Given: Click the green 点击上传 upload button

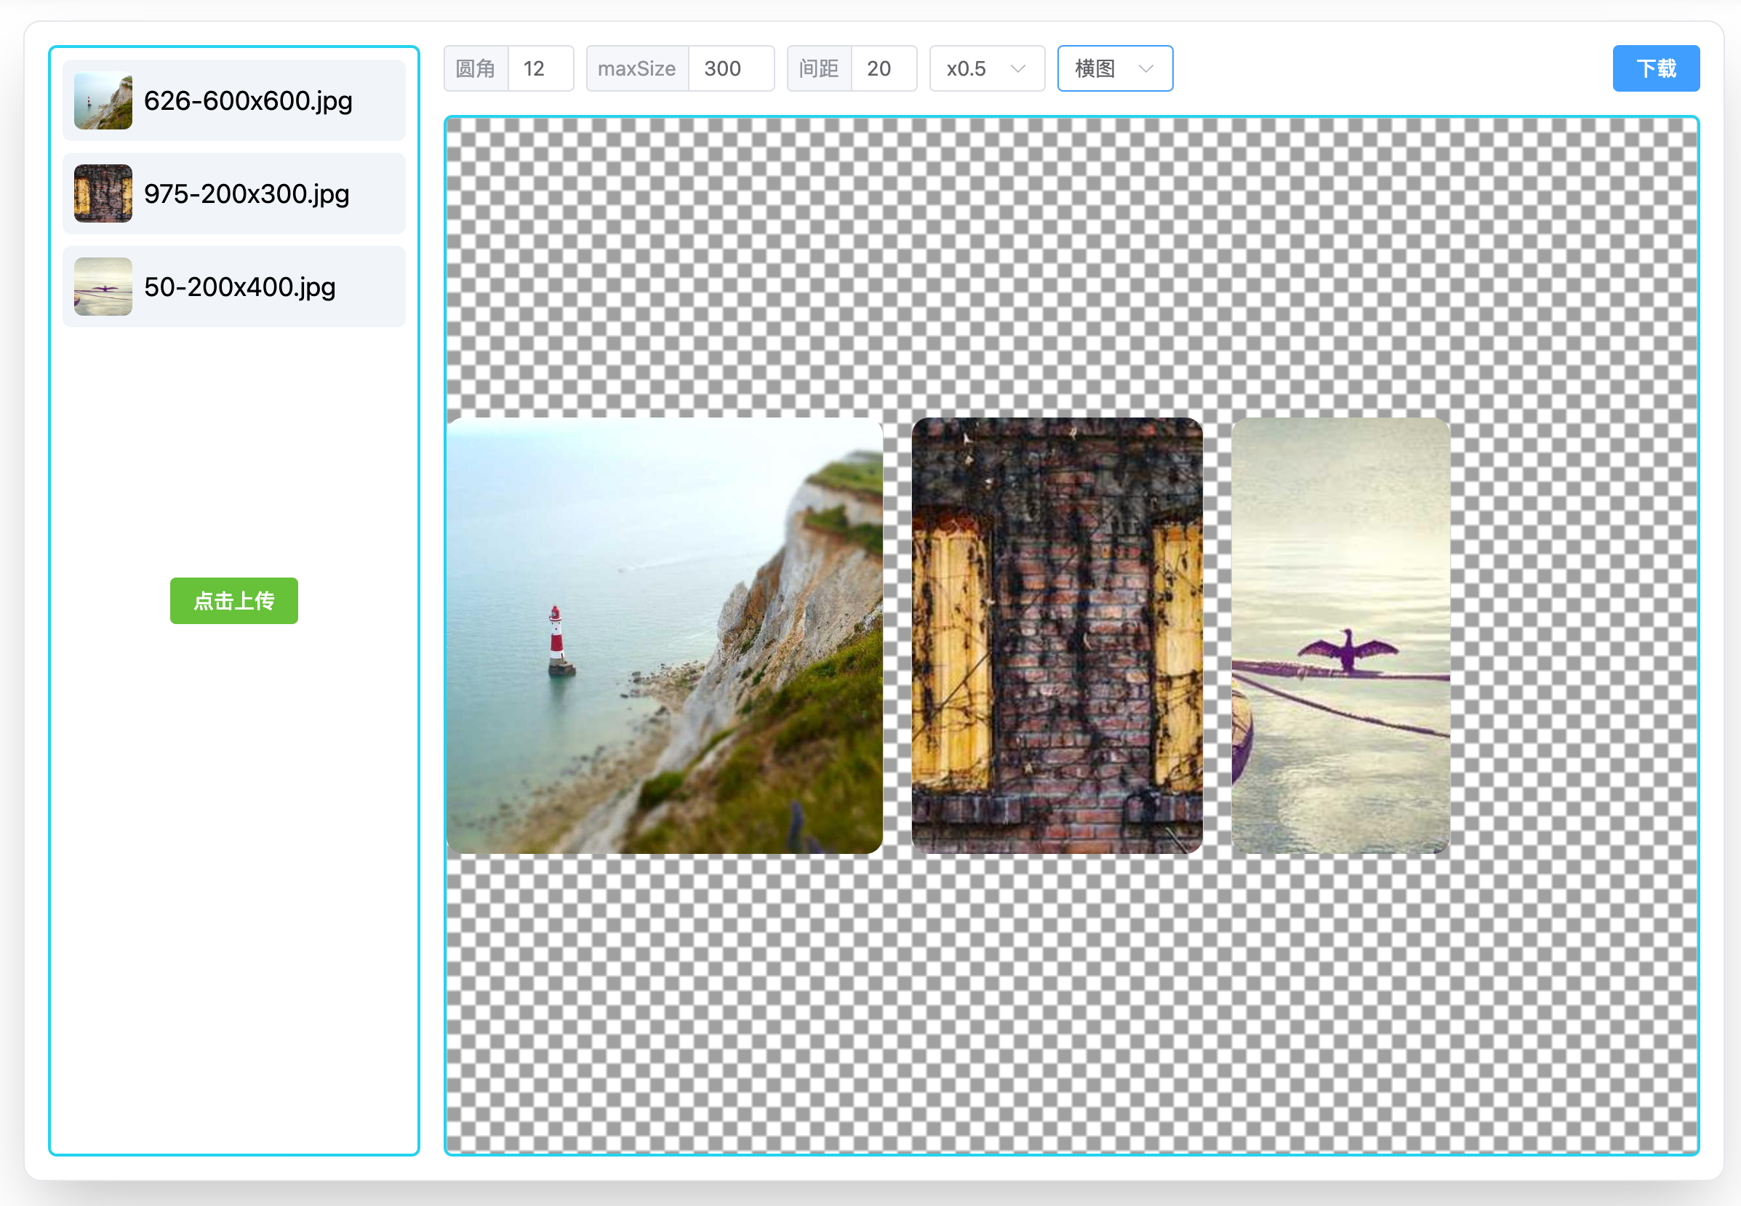Looking at the screenshot, I should (234, 601).
